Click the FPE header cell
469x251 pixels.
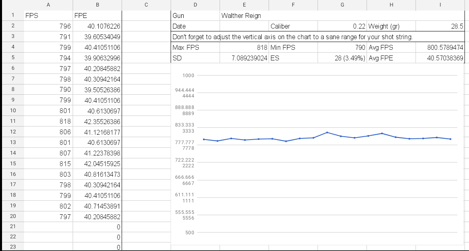coord(97,16)
